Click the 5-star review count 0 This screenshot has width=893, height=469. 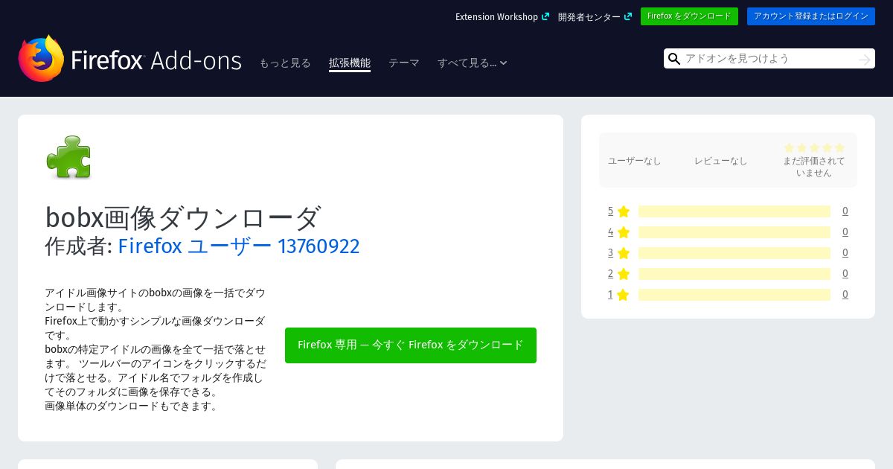[845, 211]
